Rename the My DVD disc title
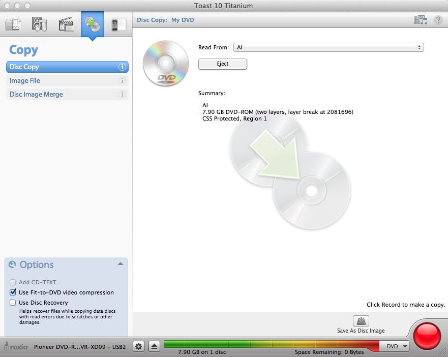 click(x=183, y=20)
